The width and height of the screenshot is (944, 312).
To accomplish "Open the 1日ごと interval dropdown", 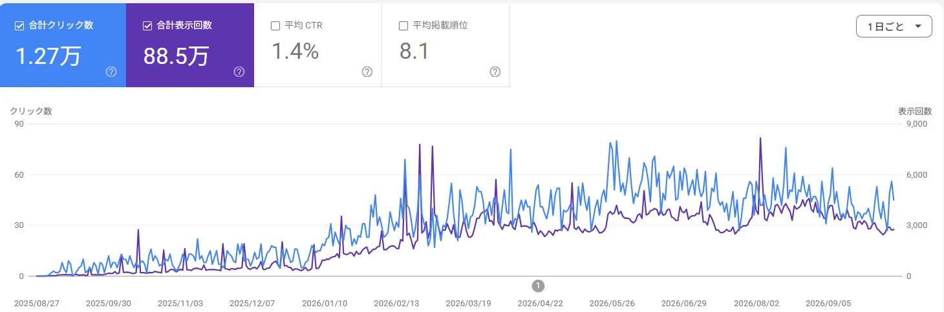I will click(x=894, y=26).
